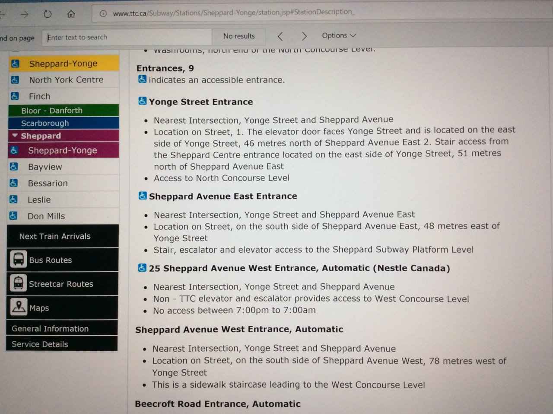Click the Entrances, 9 heading
The image size is (553, 414).
(165, 68)
